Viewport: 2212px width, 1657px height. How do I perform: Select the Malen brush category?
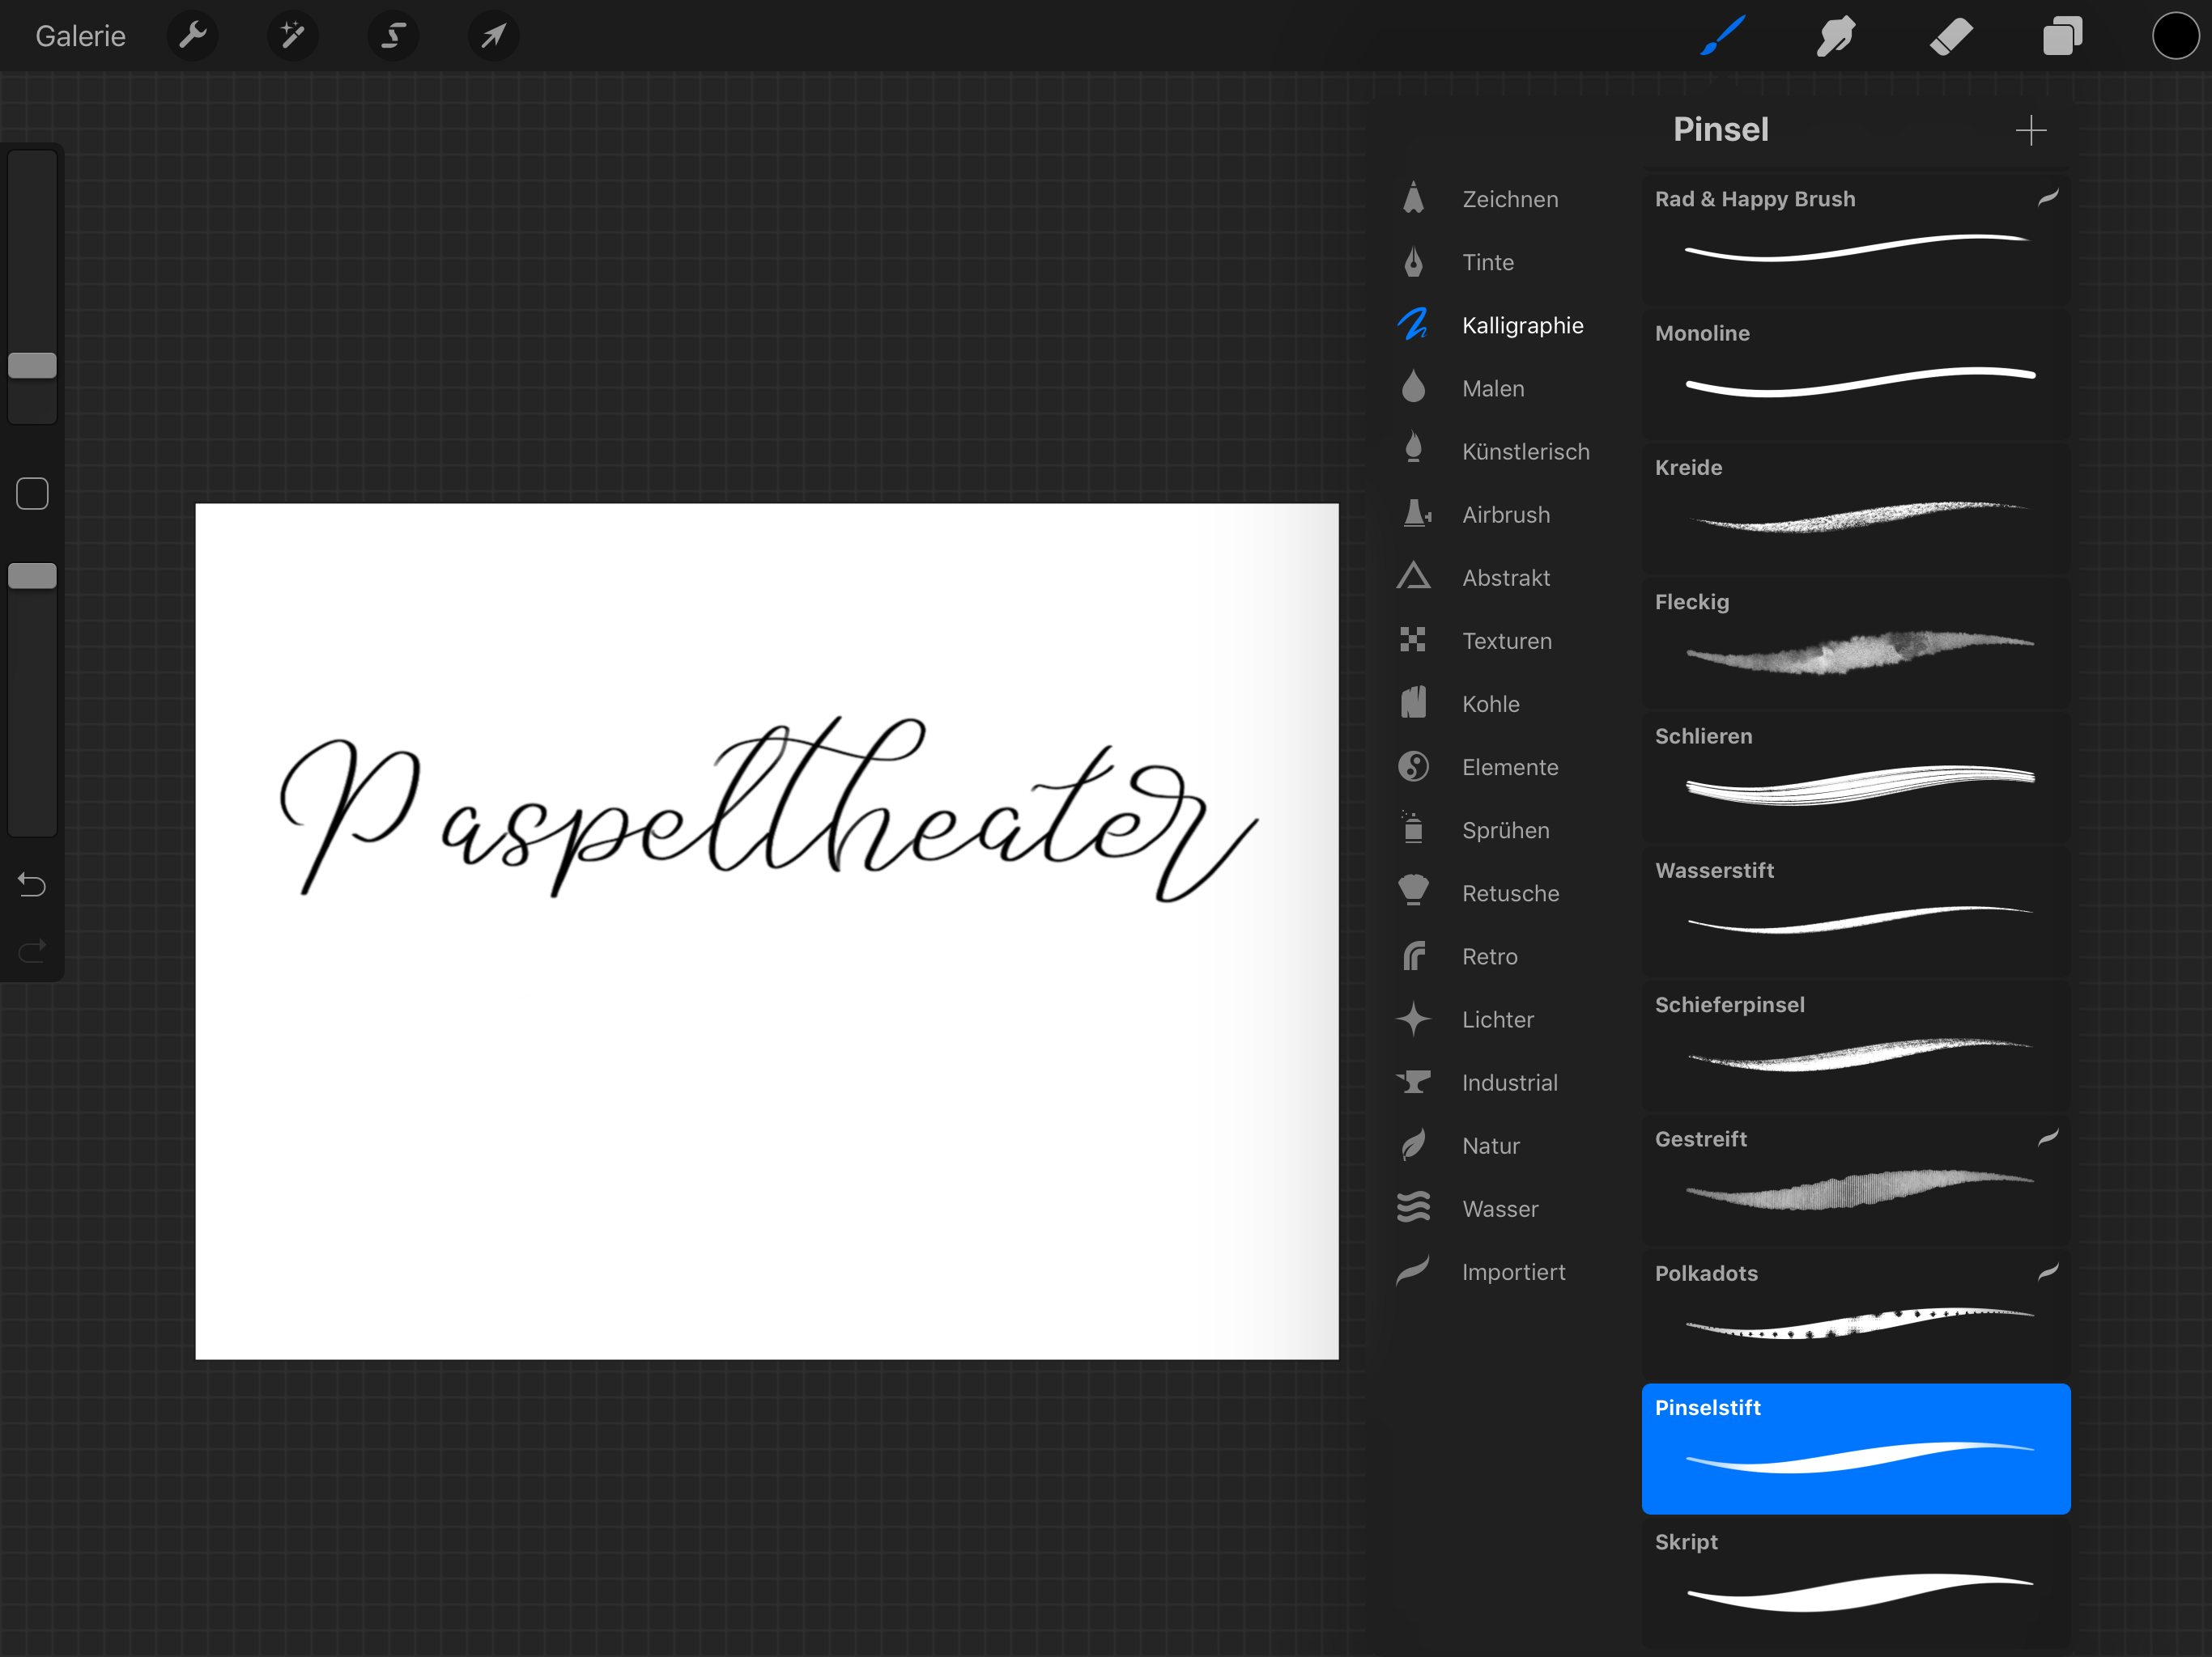(1492, 388)
